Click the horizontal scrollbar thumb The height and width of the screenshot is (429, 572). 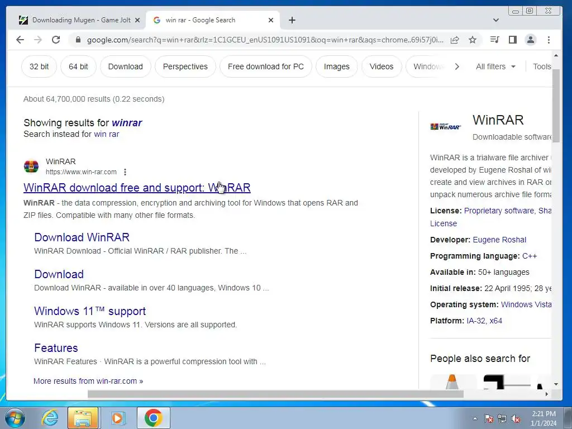coord(275,394)
